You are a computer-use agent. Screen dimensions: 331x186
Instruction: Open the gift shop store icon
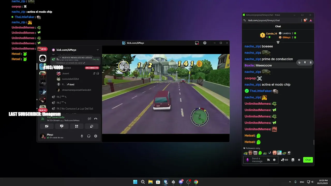(x=293, y=160)
